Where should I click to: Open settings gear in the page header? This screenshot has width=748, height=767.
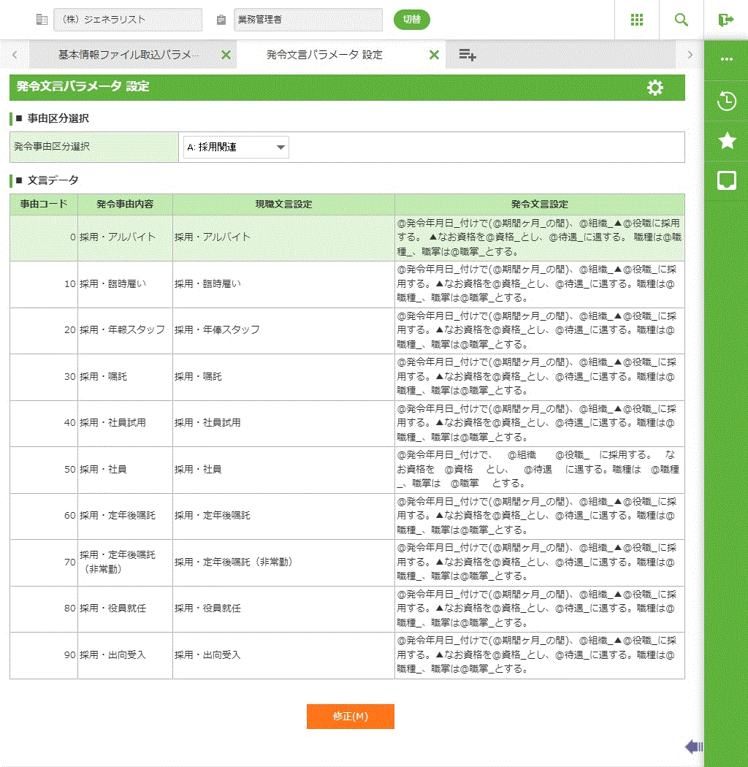655,88
